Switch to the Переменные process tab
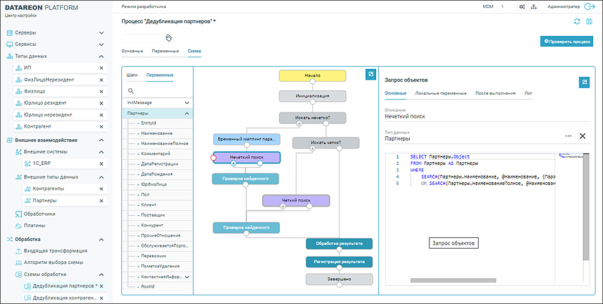603x304 pixels. pos(165,52)
